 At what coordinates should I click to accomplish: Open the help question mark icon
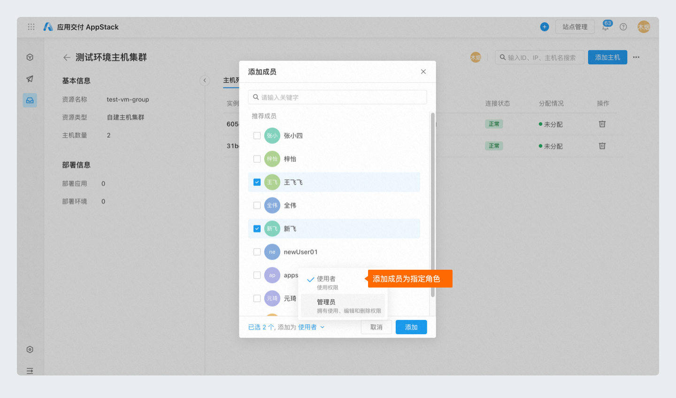point(623,27)
